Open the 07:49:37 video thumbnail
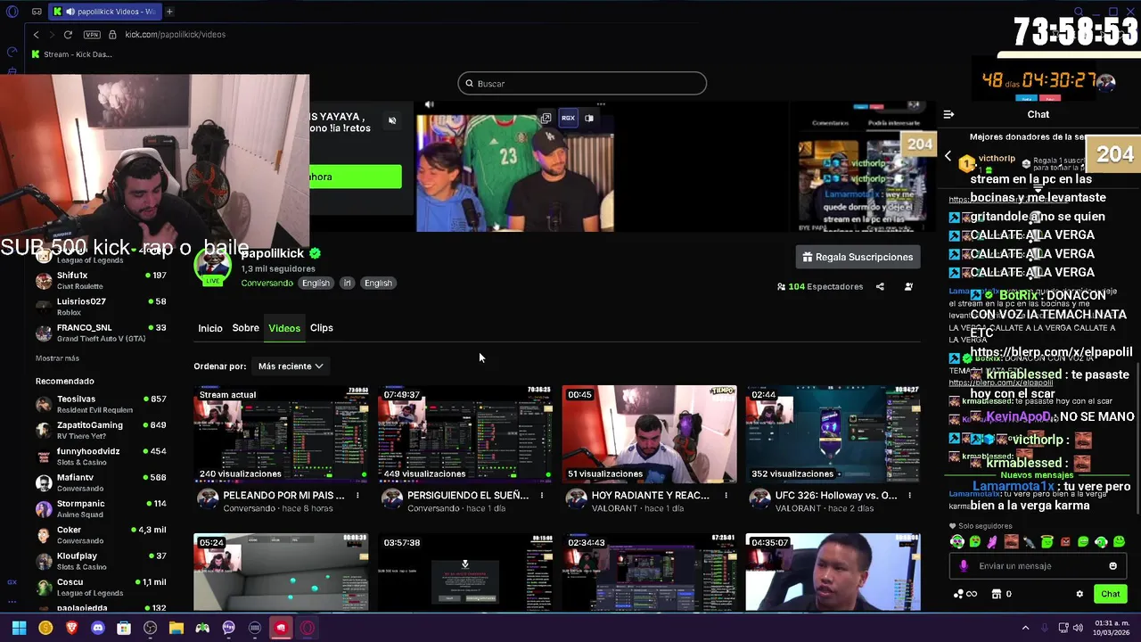 [464, 434]
